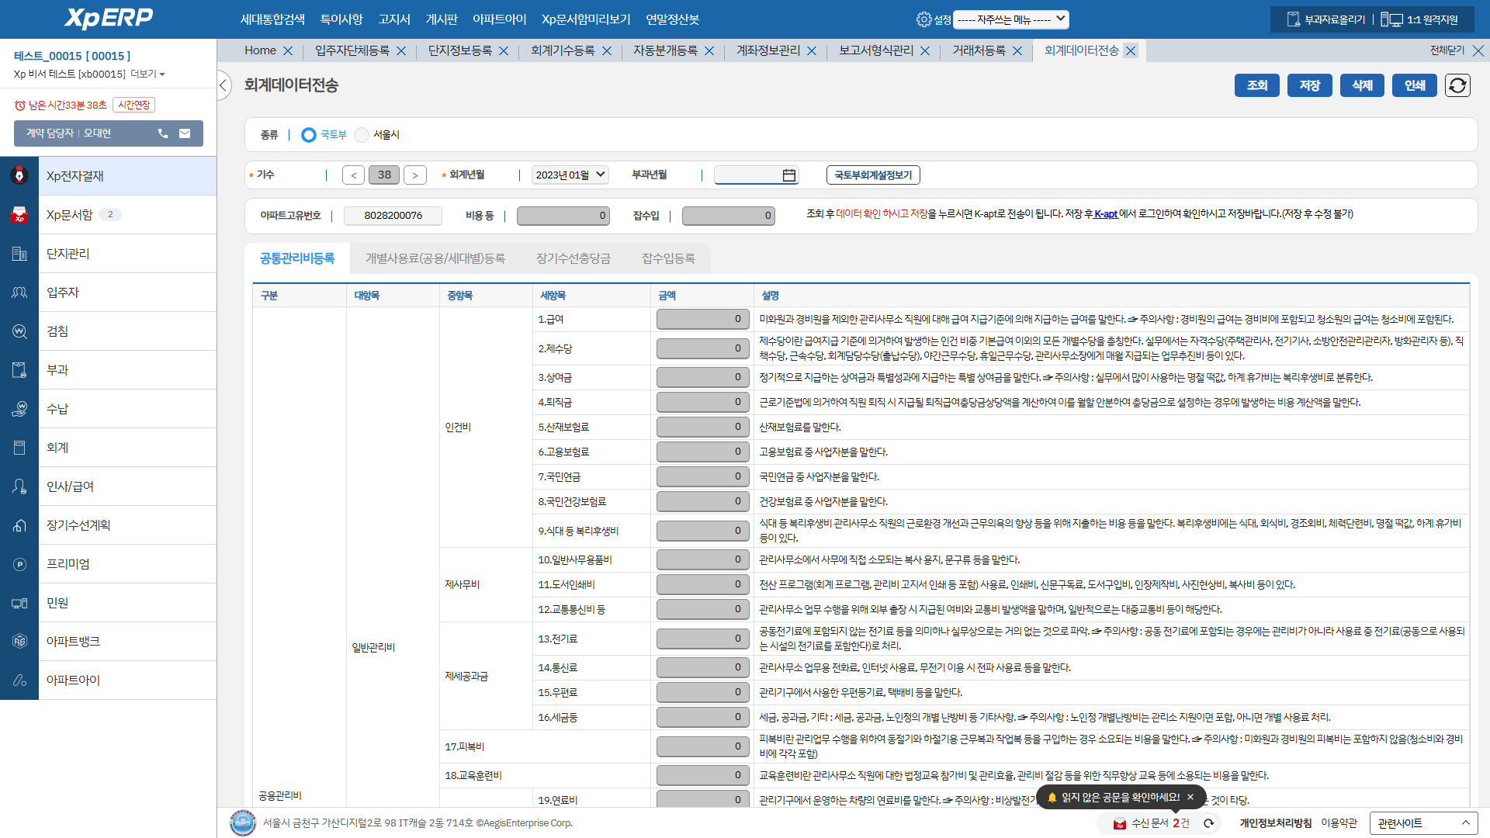Image resolution: width=1490 pixels, height=838 pixels.
Task: Open the 게시판 top menu
Action: pos(442,19)
